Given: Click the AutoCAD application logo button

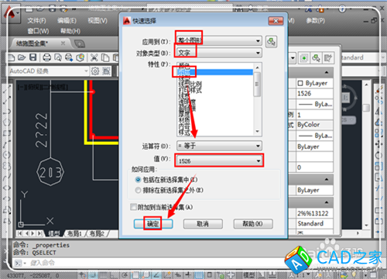Looking at the screenshot, I should coord(11,15).
